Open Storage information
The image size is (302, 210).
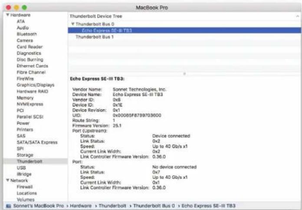point(25,155)
